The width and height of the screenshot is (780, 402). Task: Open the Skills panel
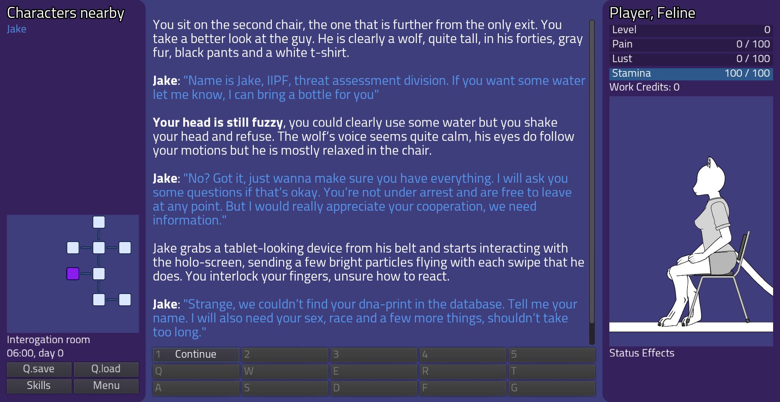point(39,386)
